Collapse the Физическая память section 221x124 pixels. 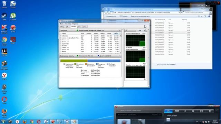[119, 56]
